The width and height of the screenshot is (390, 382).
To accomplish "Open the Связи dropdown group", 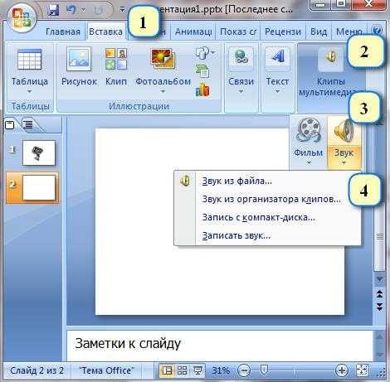I will point(241,71).
